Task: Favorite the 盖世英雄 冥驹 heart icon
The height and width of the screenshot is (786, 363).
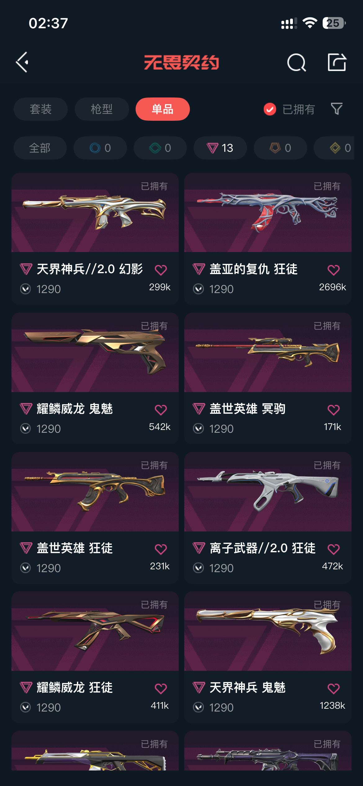Action: pyautogui.click(x=334, y=409)
